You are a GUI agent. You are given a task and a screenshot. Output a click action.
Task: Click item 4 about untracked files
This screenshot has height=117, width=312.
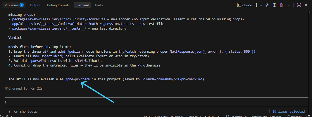(84, 65)
